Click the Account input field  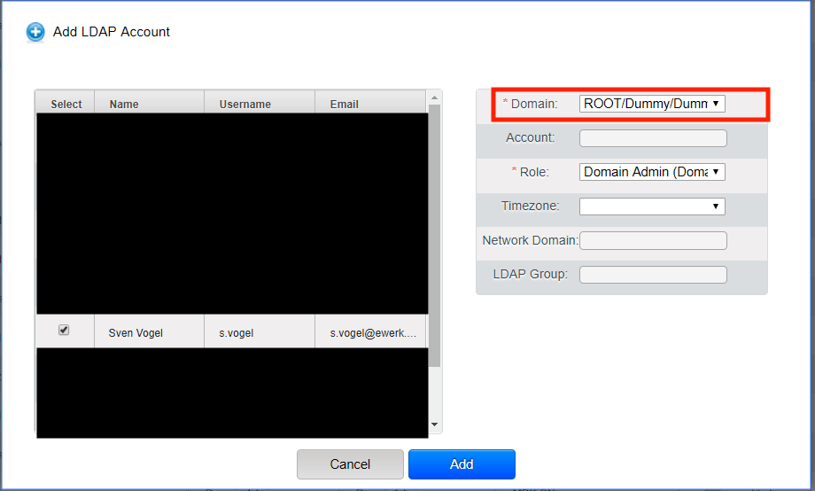[653, 138]
